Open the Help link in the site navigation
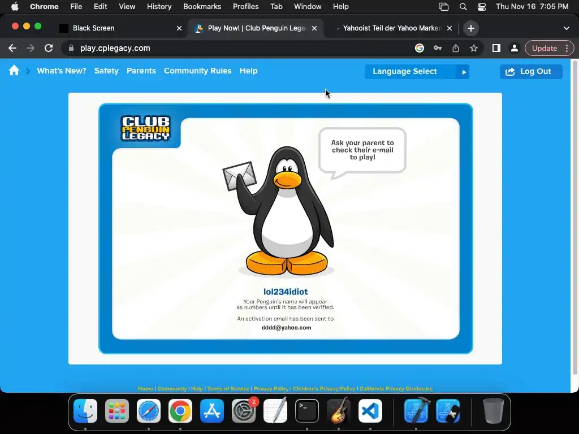This screenshot has width=579, height=434. tap(249, 71)
